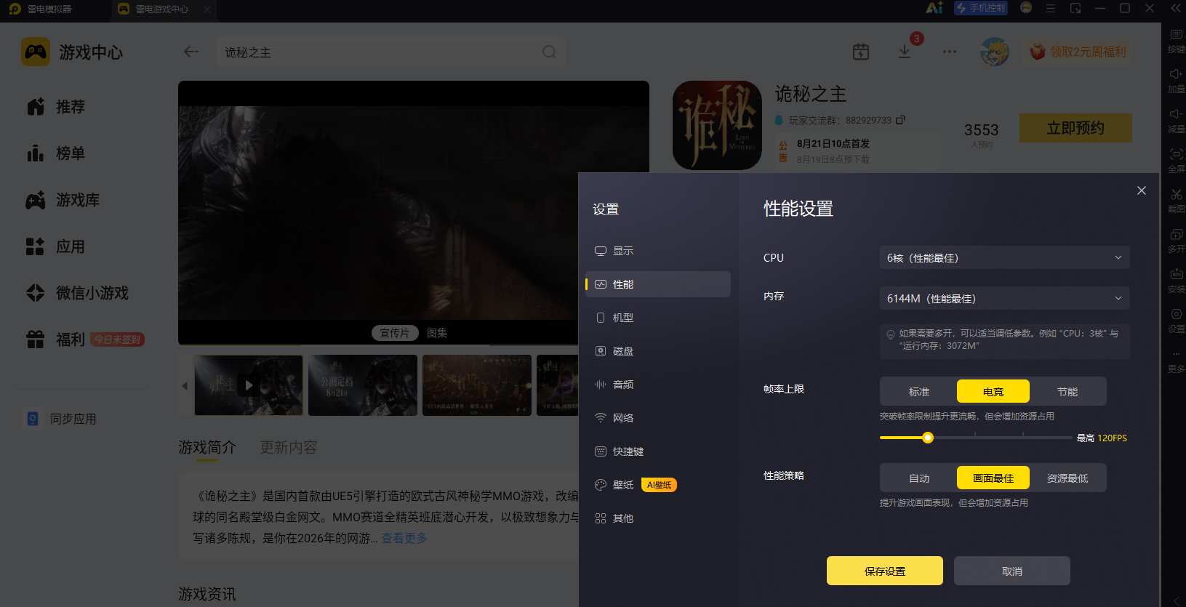This screenshot has width=1186, height=607.
Task: Open the calendar check-in icon in header
Action: click(x=861, y=52)
